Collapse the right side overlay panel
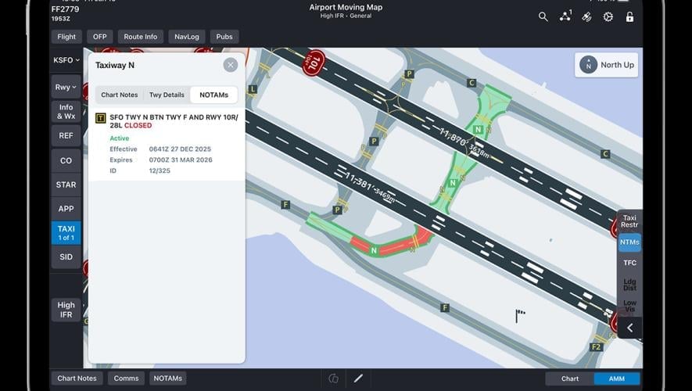The height and width of the screenshot is (391, 692). [x=630, y=328]
